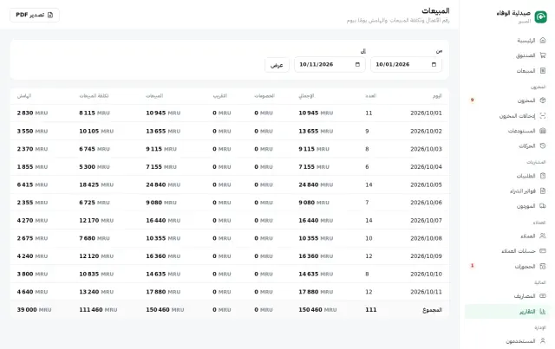Click the التقريب column header

[x=219, y=96]
